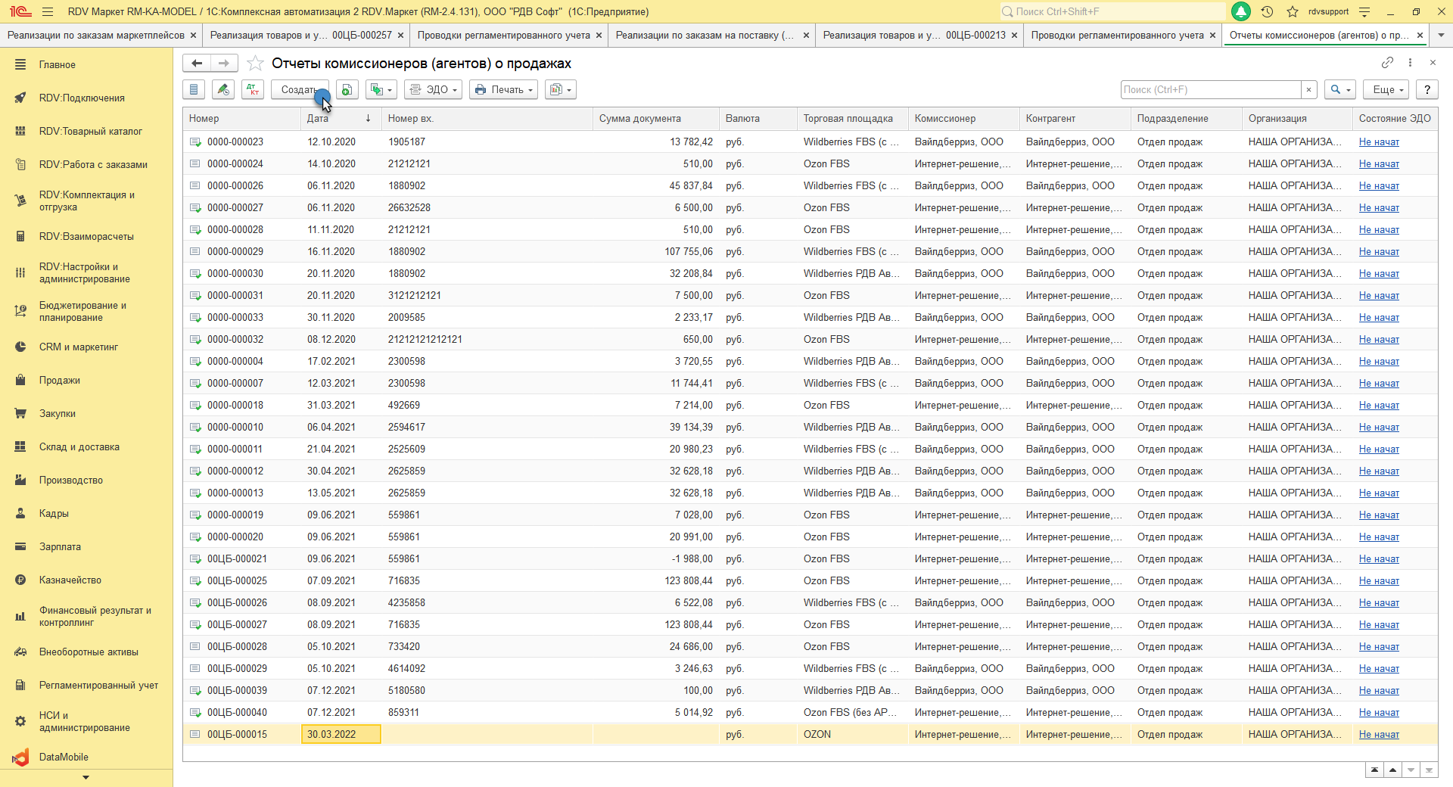Click the Дт/Кт postings toolbar icon
Viewport: 1453px width, 787px height.
pos(253,89)
